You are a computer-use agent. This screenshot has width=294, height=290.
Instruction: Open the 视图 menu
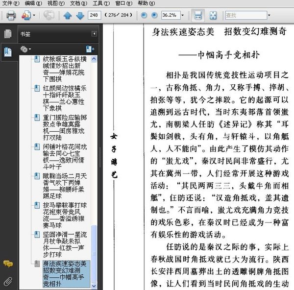click(56, 3)
